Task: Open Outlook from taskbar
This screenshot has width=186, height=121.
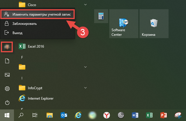Action: click(64, 115)
